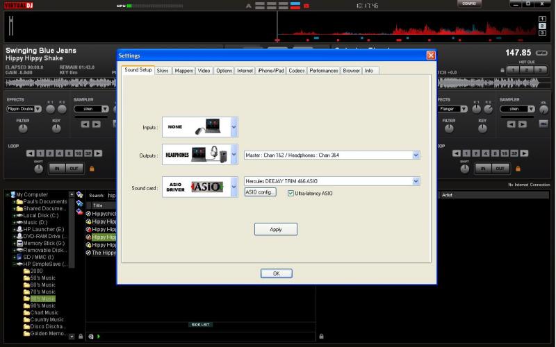Click the Apply button
This screenshot has width=556, height=347.
tap(276, 229)
